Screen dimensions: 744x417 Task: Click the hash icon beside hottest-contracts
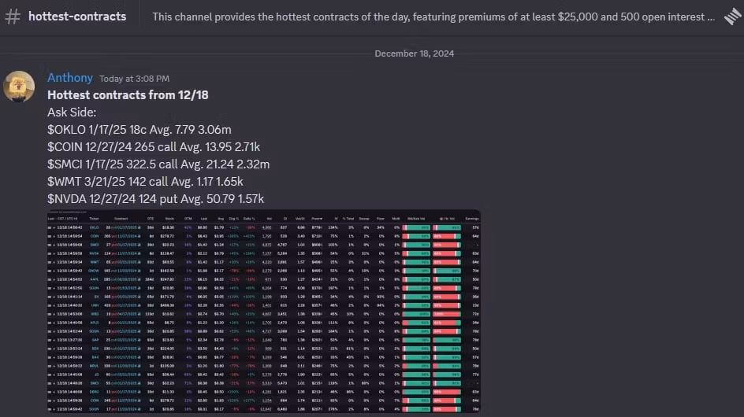[x=13, y=17]
